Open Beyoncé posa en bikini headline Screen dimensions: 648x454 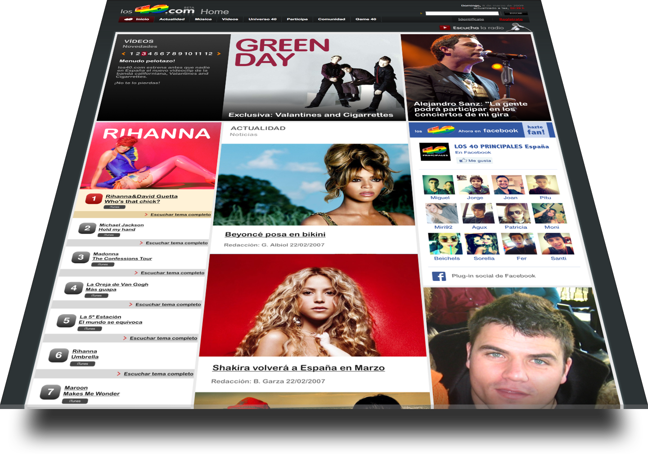click(x=275, y=234)
